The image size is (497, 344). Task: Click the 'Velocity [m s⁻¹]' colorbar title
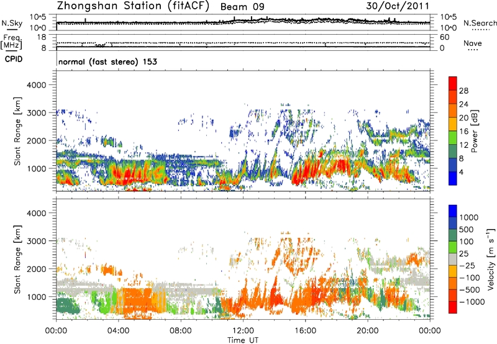coord(491,259)
